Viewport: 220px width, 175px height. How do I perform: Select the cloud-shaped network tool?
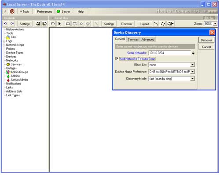click(x=74, y=24)
